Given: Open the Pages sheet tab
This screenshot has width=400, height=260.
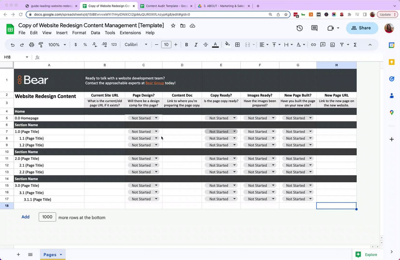Looking at the screenshot, I should coord(52,255).
